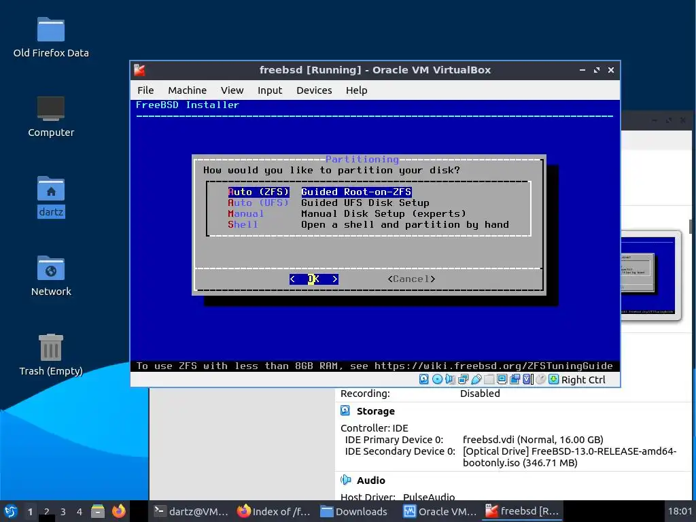Screen dimensions: 696x522
Task: Open the View menu
Action: (x=232, y=90)
